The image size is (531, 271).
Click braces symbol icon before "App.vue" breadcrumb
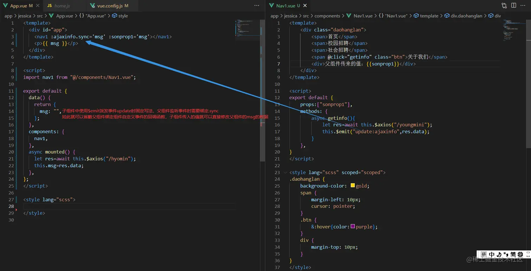pos(81,16)
